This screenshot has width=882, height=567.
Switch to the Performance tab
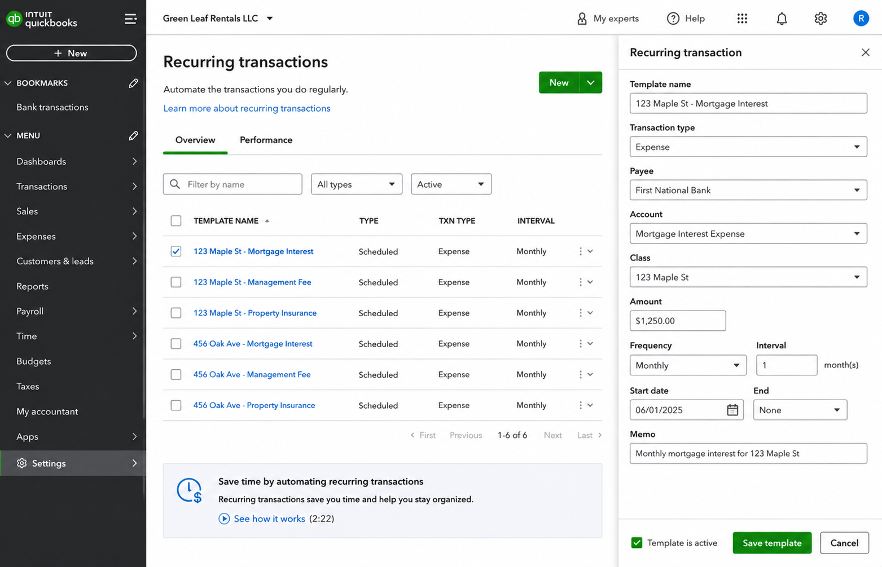pyautogui.click(x=266, y=140)
